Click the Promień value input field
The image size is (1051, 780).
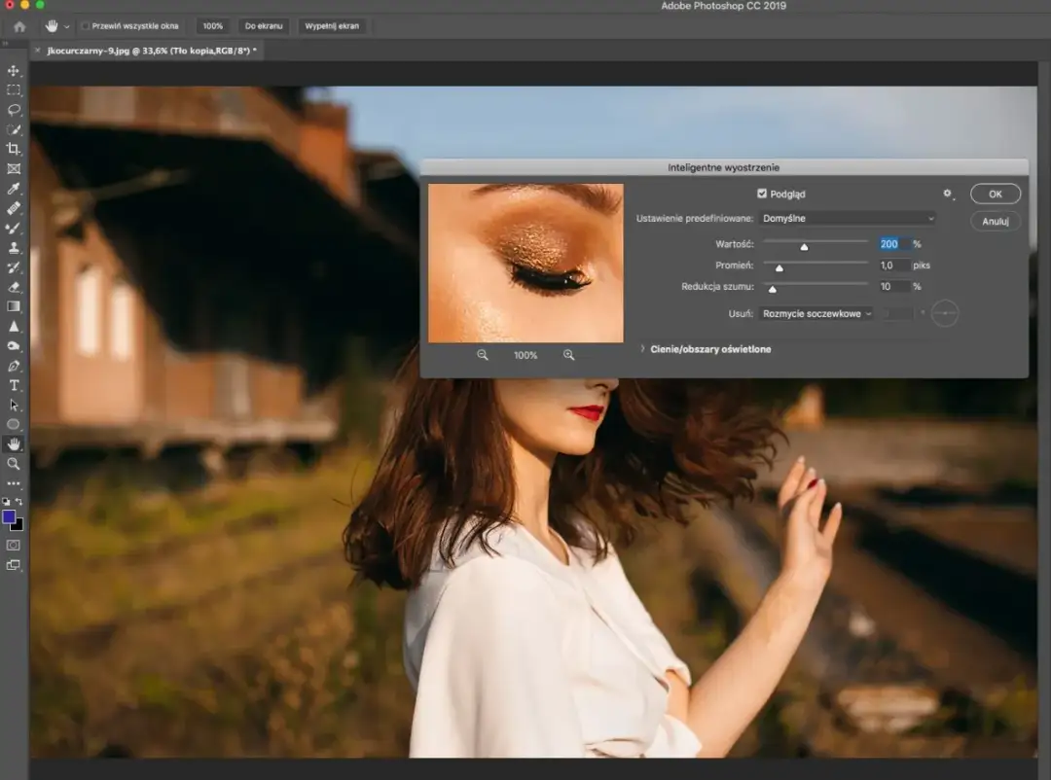894,266
